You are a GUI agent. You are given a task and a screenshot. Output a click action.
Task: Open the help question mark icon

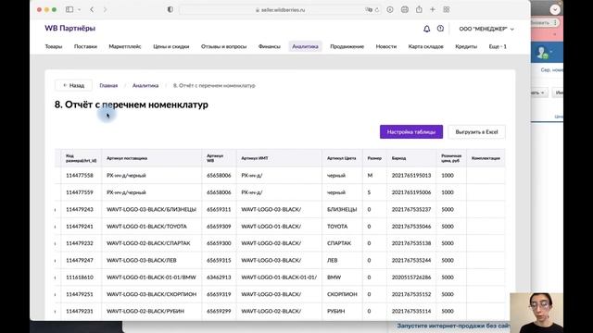point(440,29)
